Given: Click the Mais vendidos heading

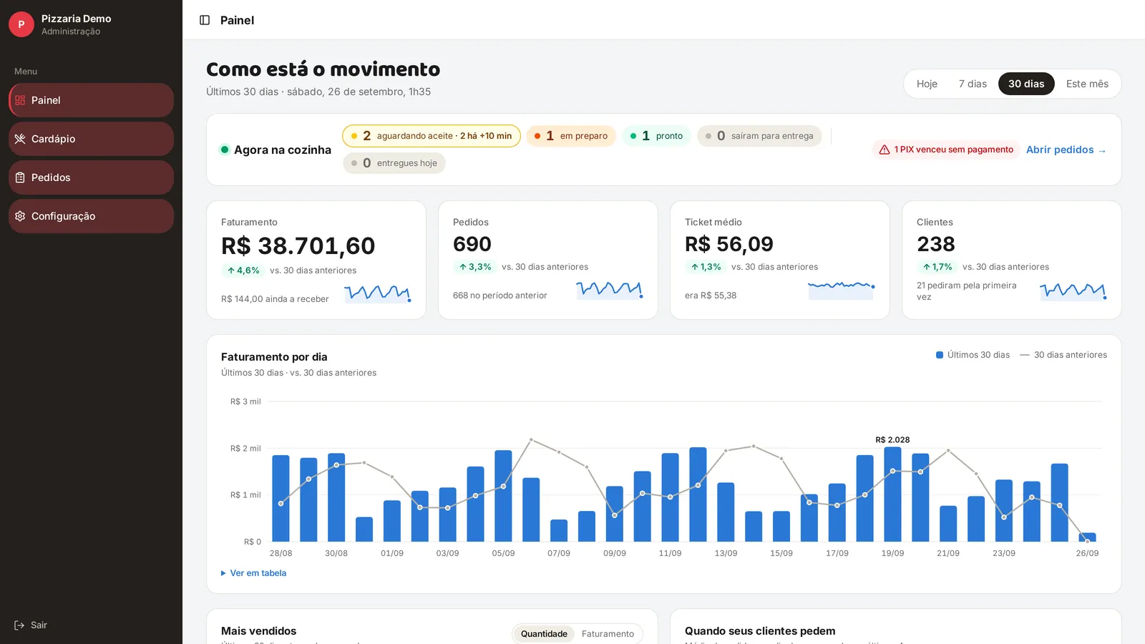Looking at the screenshot, I should pos(258,631).
